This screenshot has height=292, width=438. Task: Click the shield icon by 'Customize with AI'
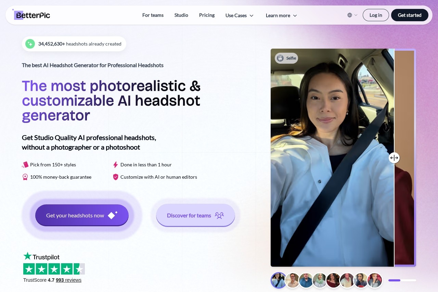115,177
